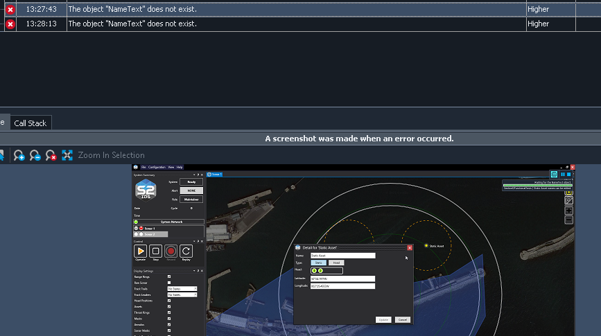Click the reset zoom magnifier icon
Viewport: 601px width, 336px height.
point(51,156)
